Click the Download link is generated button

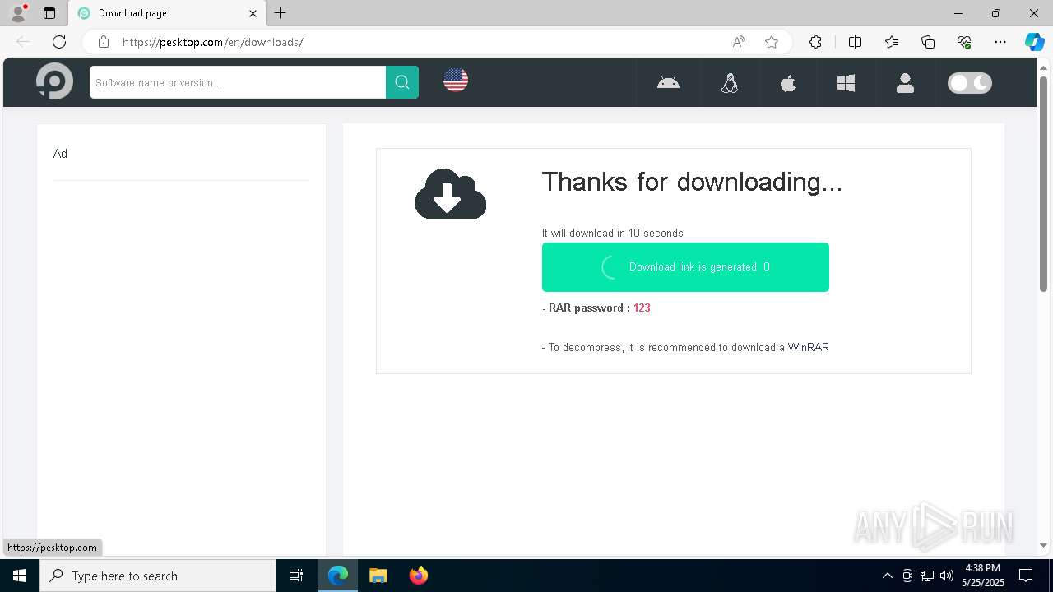[x=685, y=267]
